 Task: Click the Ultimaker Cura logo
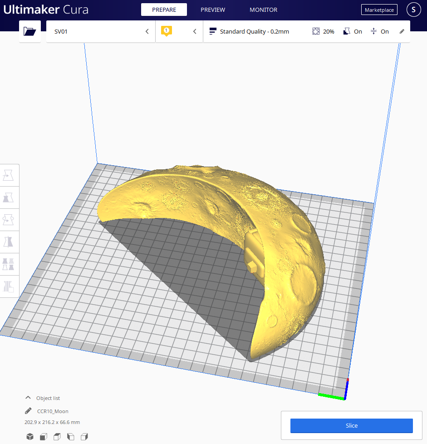46,10
